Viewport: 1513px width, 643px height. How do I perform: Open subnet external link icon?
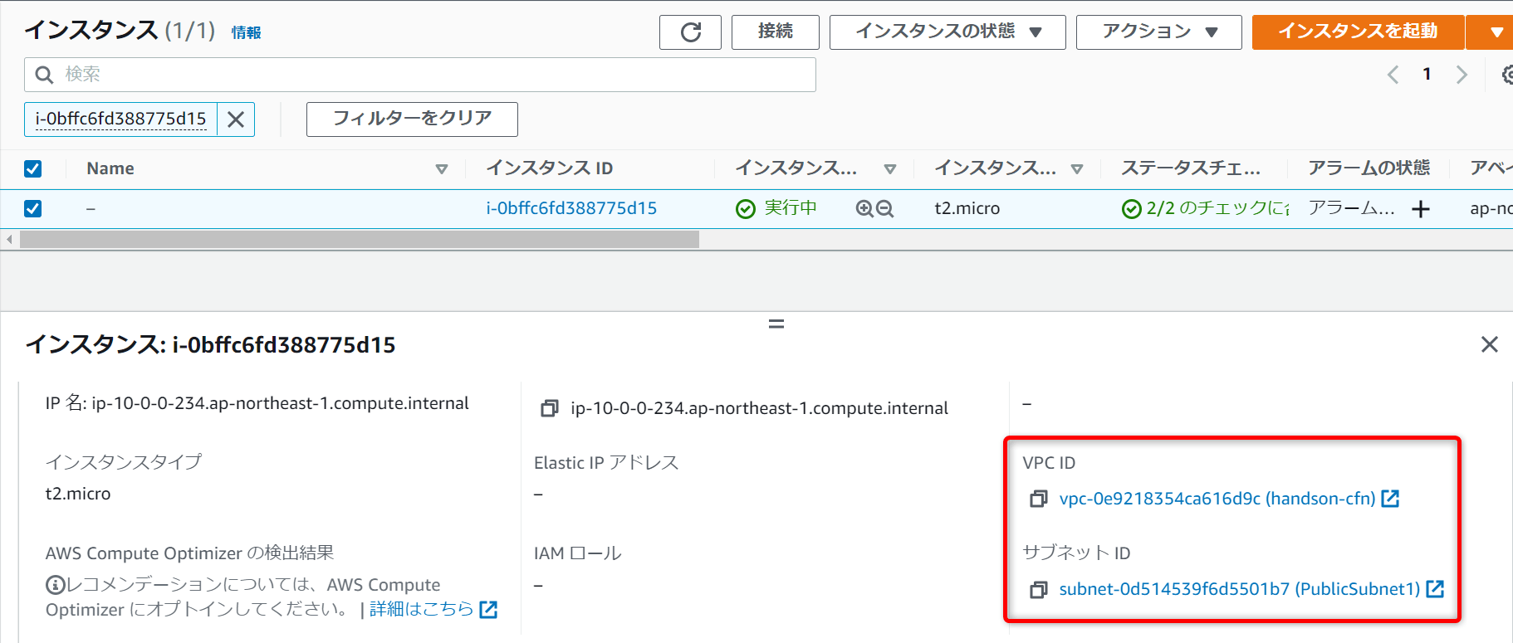1435,589
